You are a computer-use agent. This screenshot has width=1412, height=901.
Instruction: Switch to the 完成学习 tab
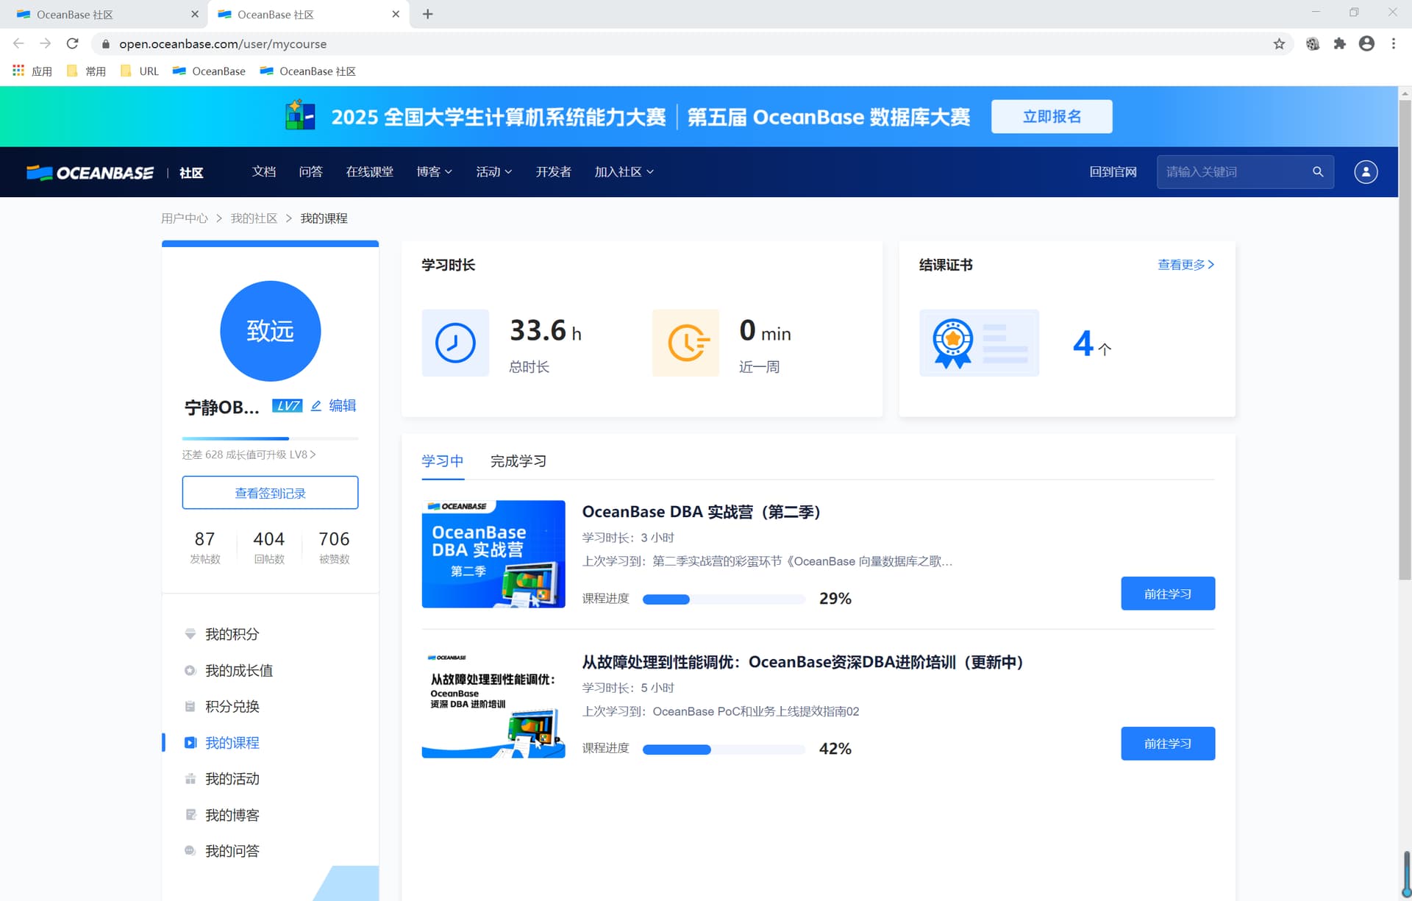[518, 461]
